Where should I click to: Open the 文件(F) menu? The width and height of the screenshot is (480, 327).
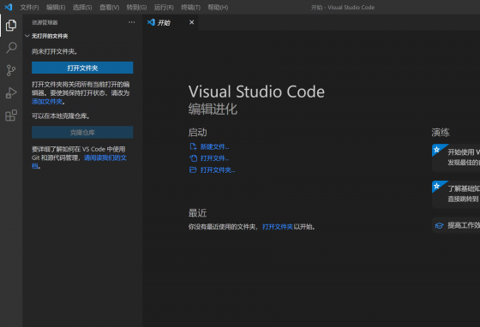(x=29, y=8)
